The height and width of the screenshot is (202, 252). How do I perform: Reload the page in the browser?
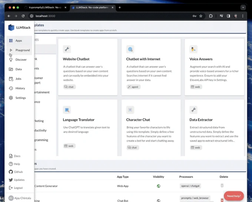pyautogui.click(x=23, y=16)
